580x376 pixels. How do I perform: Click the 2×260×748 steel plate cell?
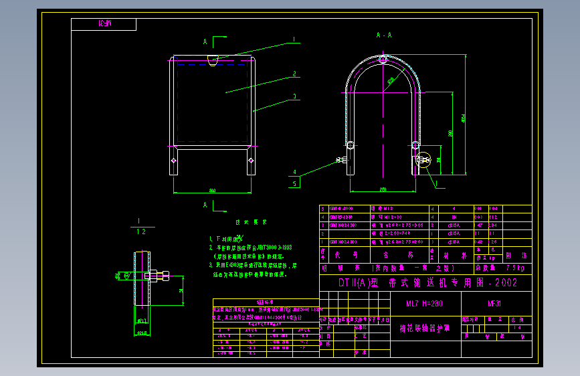click(x=391, y=233)
